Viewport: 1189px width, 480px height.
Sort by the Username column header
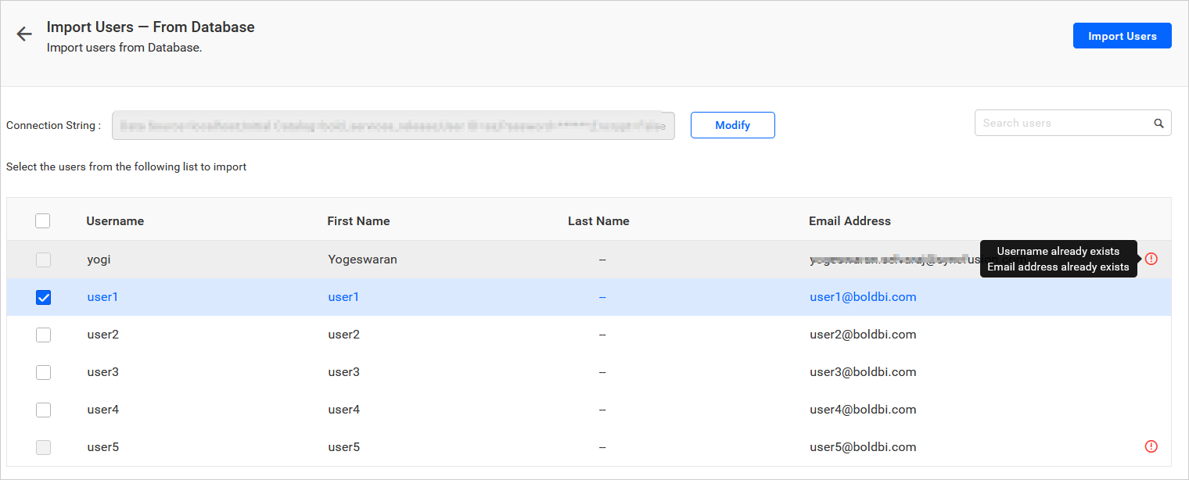click(115, 221)
